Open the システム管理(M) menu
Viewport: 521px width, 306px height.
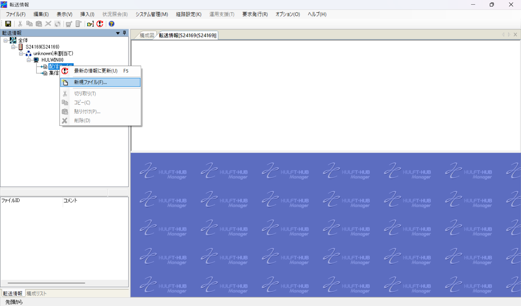152,14
